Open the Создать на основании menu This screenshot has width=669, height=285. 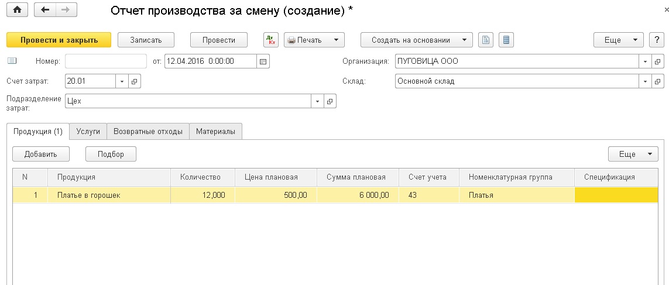coord(416,40)
